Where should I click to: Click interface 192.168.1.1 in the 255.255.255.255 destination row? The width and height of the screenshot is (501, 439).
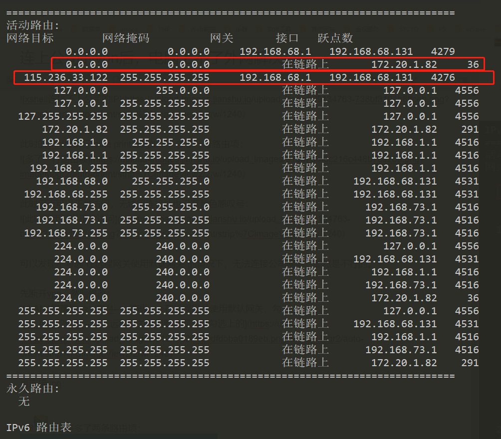(x=404, y=337)
